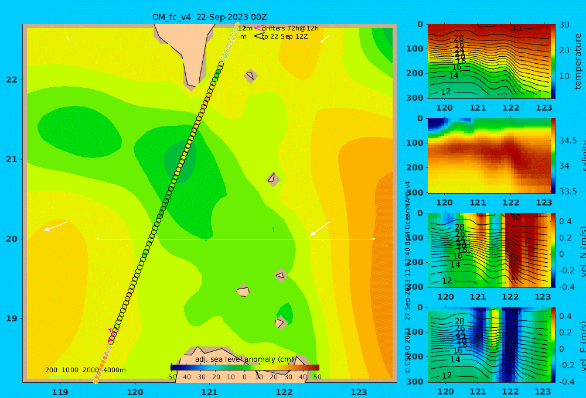Viewport: 586px width, 398px height.
Task: Click the 'drifters 72h@12h' legend text
Action: tap(290, 28)
